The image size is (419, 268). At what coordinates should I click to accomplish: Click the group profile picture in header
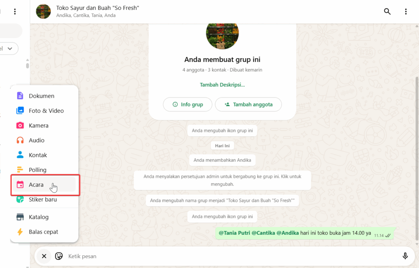pyautogui.click(x=43, y=11)
